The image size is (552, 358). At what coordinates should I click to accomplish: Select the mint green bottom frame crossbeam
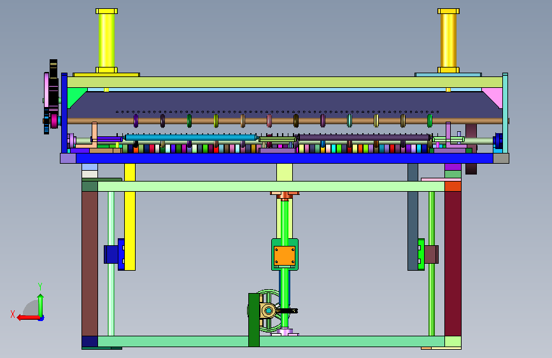pos(271,341)
